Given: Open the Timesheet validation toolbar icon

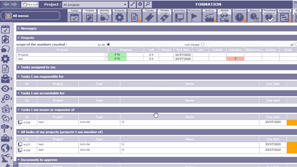Looking at the screenshot, I should coord(270,16).
